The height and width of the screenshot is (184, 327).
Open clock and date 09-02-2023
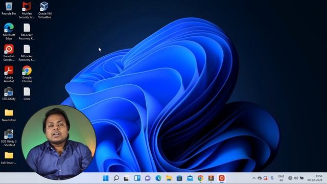(x=315, y=178)
